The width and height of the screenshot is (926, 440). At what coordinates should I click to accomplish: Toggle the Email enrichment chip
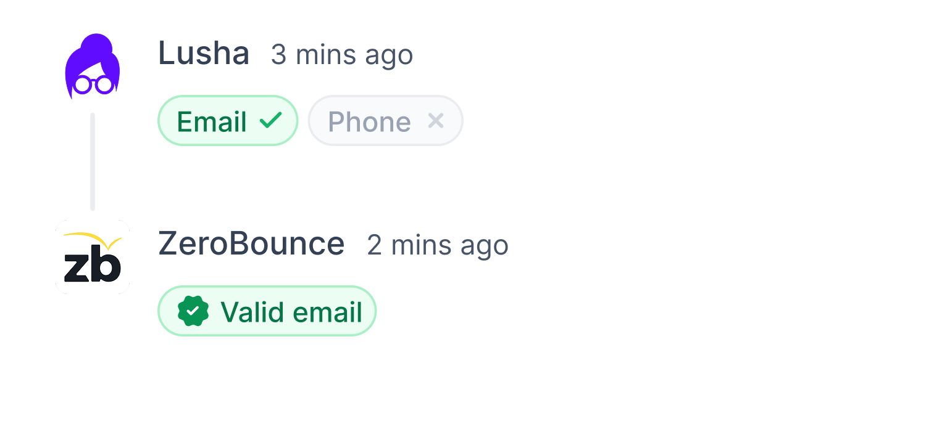[x=227, y=121]
